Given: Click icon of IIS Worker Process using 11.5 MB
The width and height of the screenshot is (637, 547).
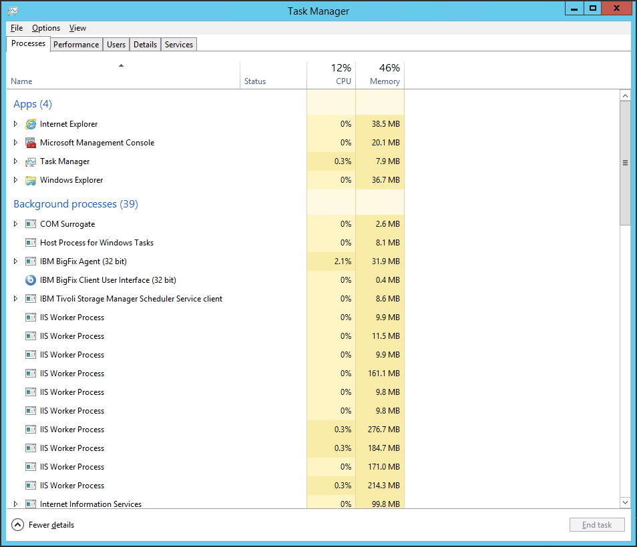Looking at the screenshot, I should pyautogui.click(x=31, y=336).
